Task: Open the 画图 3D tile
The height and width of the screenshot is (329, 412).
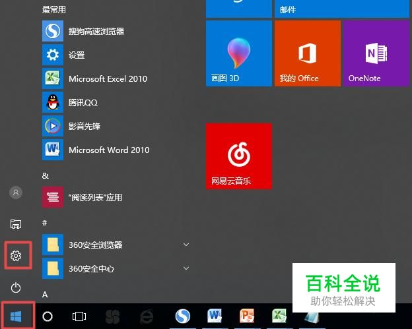Action: tap(239, 53)
